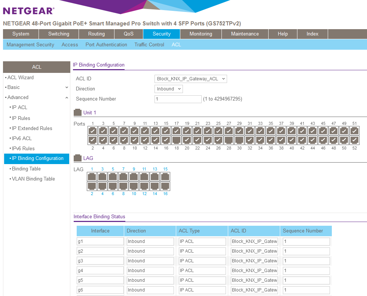Collapse the Advanced section chevron
This screenshot has height=296, width=367.
(x=67, y=98)
